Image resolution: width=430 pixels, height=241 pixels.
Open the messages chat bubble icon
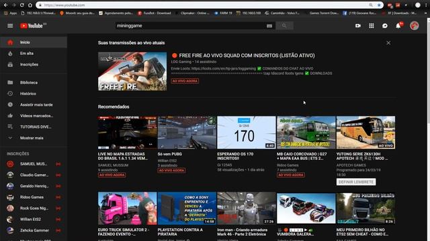[385, 25]
